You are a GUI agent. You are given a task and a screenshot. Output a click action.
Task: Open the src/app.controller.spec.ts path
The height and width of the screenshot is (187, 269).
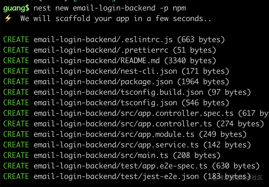[134, 113]
